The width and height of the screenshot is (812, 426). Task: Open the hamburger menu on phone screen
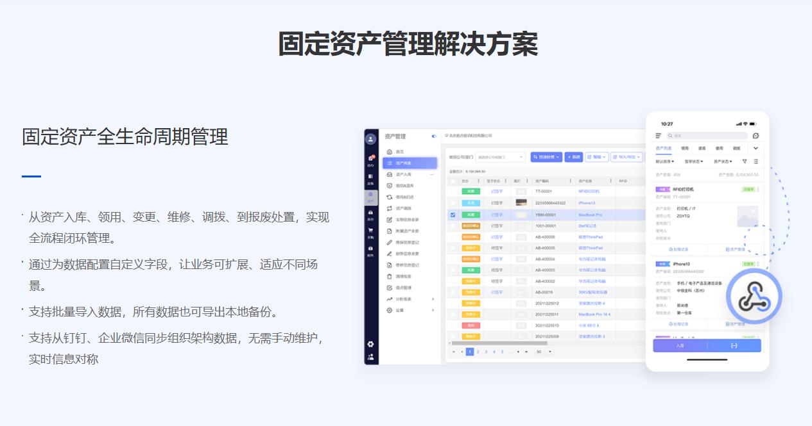point(658,136)
